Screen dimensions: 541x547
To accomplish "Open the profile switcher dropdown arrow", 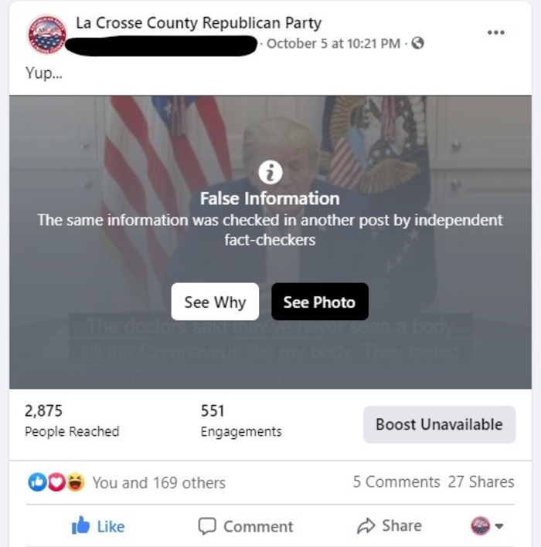I will [x=498, y=526].
